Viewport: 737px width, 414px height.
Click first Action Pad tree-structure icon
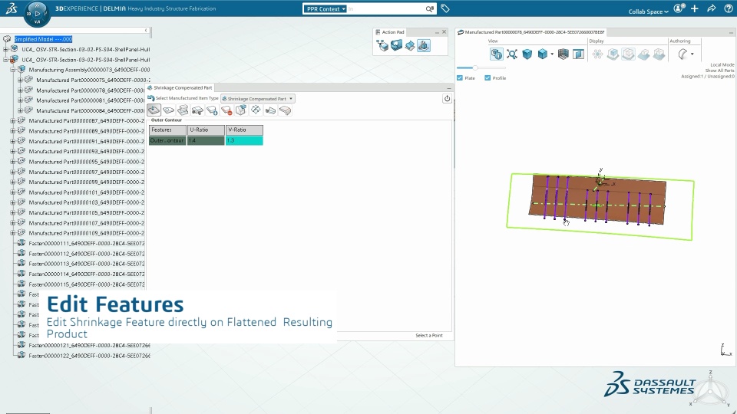click(x=382, y=45)
